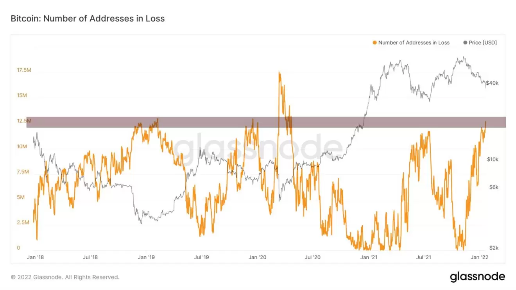Toggle the Price [USD] legend label
This screenshot has height=290, width=516.
pyautogui.click(x=483, y=43)
